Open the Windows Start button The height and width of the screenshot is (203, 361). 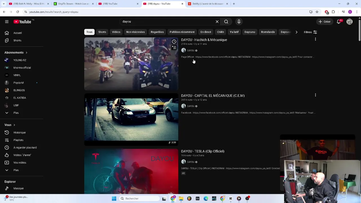point(114,198)
